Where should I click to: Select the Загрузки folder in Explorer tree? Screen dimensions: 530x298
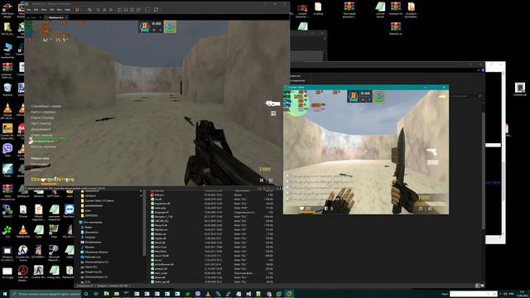[x=90, y=238]
